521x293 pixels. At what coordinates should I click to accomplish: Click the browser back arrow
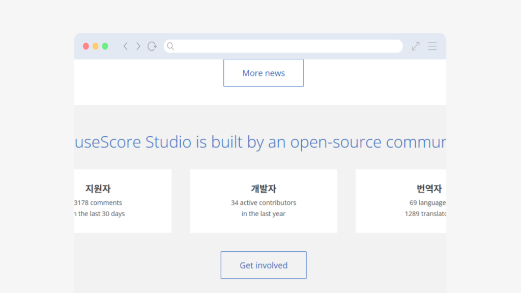point(126,46)
